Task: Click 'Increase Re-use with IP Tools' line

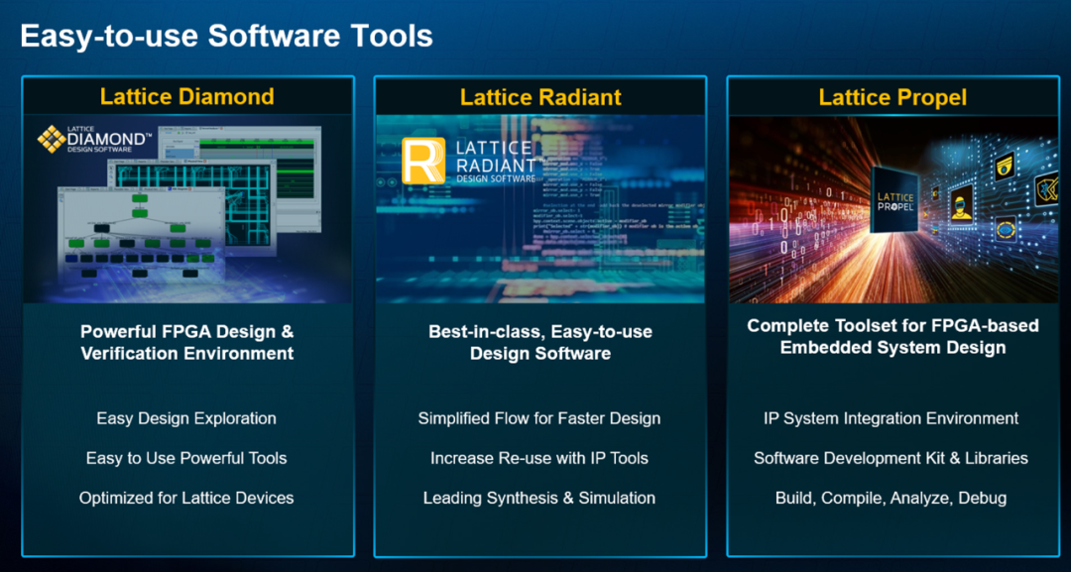Action: pyautogui.click(x=539, y=458)
